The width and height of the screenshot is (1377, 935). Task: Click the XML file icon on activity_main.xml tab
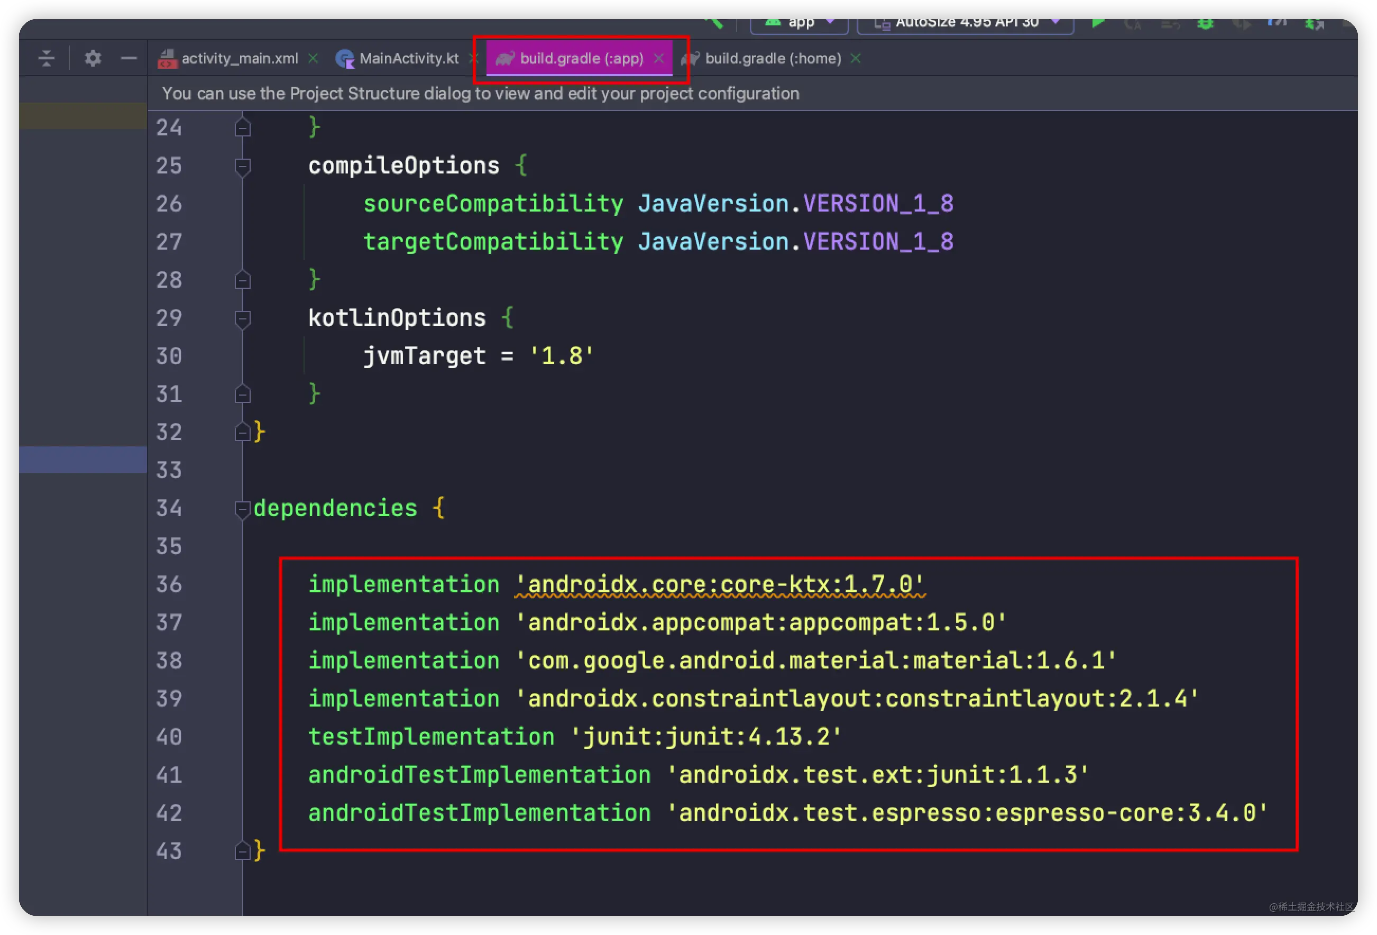pyautogui.click(x=168, y=58)
